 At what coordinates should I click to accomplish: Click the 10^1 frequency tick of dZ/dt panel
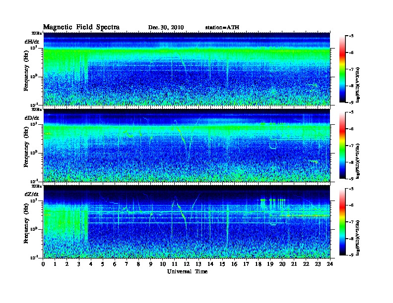(34, 201)
